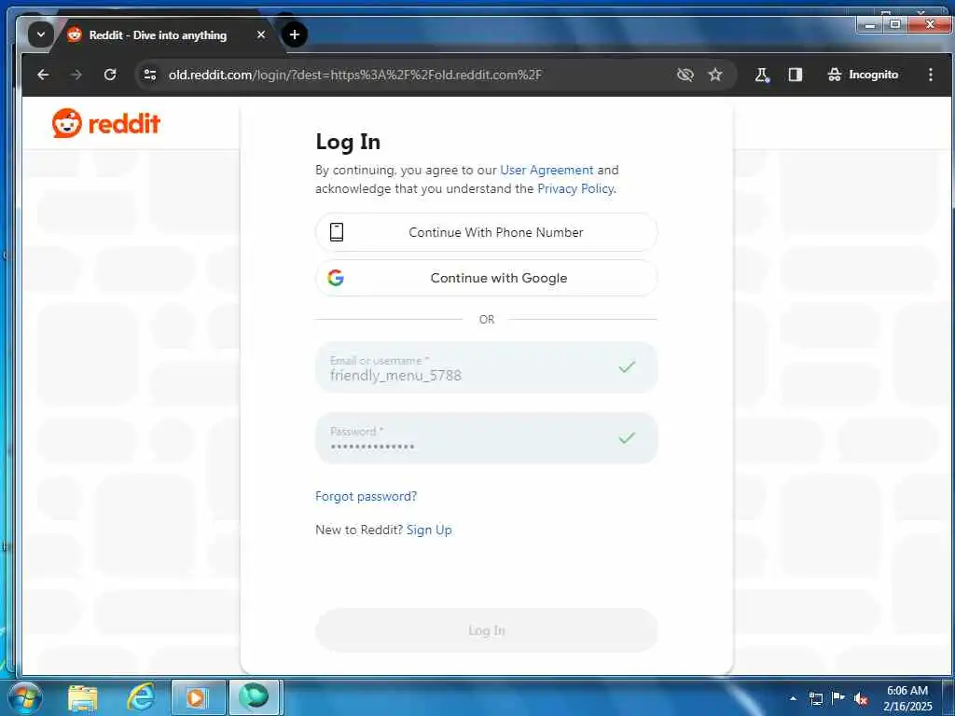Open the side panel icon
This screenshot has height=716, width=955.
click(795, 75)
